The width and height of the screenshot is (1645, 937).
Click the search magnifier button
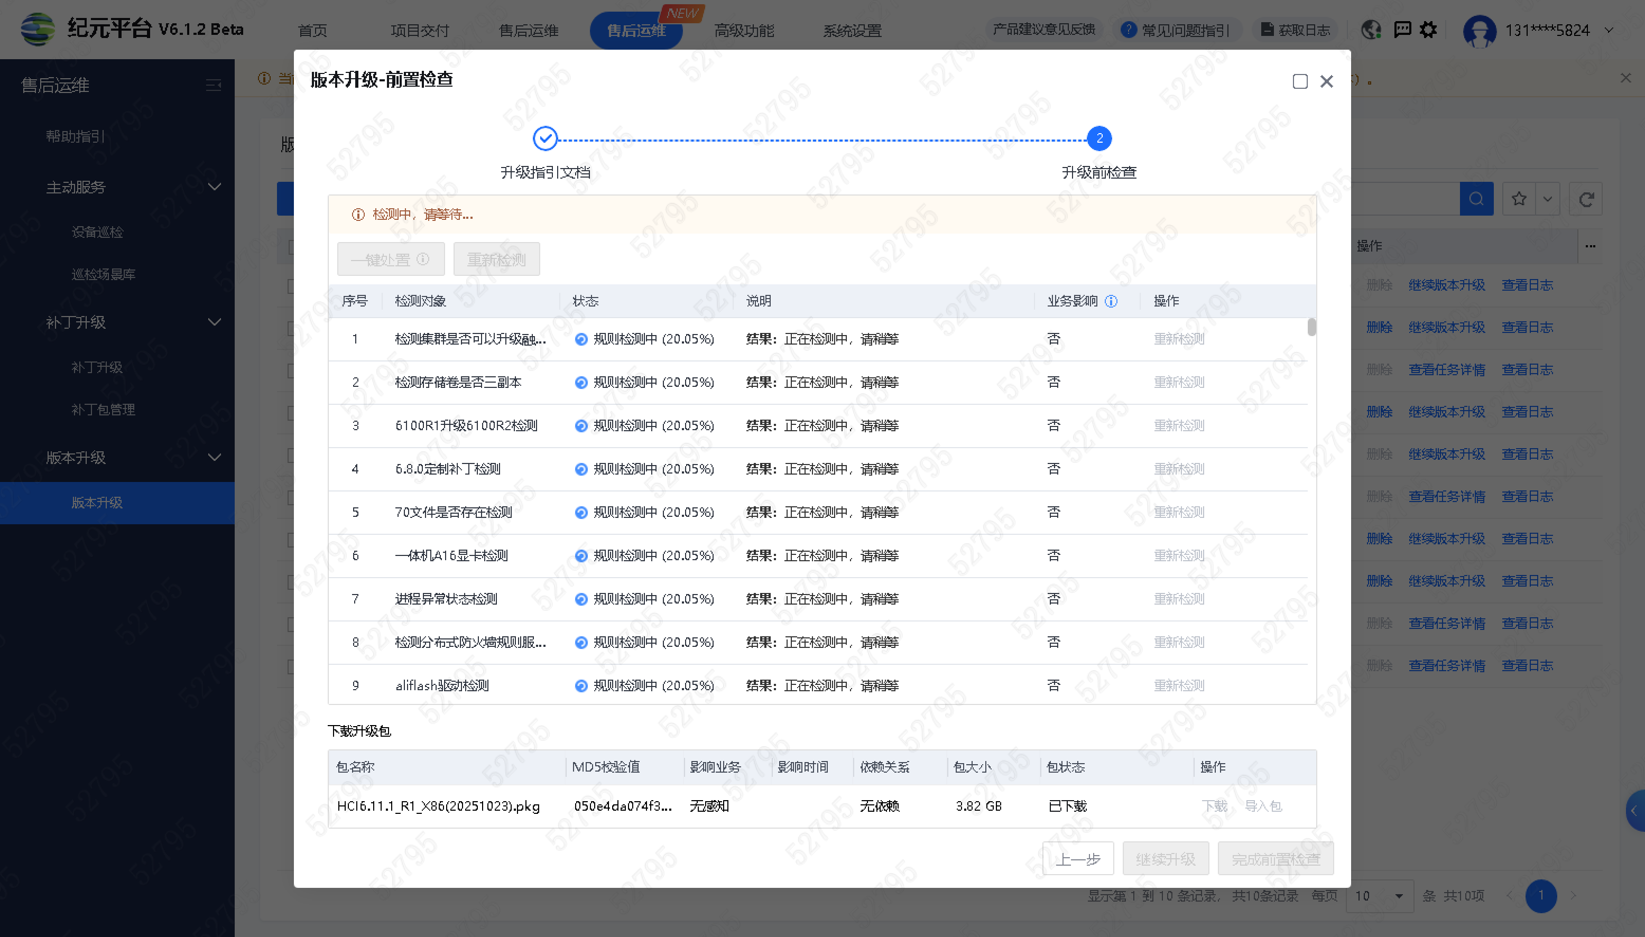pos(1476,199)
